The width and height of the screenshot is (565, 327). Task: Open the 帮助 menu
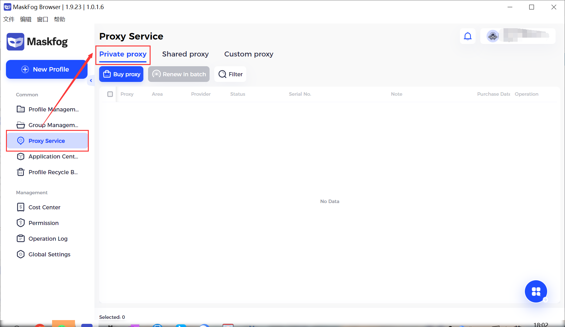pos(60,19)
